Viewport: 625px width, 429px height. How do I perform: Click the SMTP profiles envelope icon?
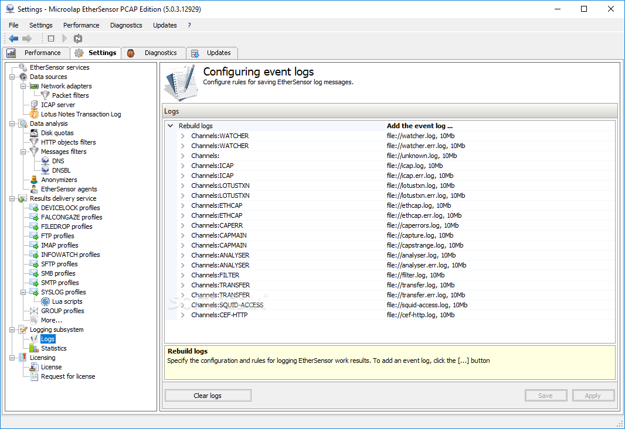tap(34, 283)
